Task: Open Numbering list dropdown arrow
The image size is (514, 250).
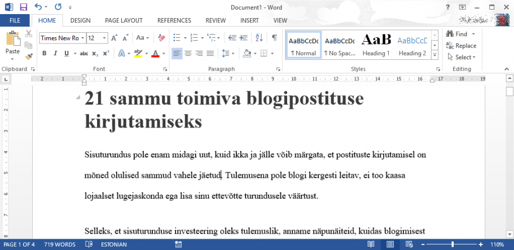Action: [202, 38]
